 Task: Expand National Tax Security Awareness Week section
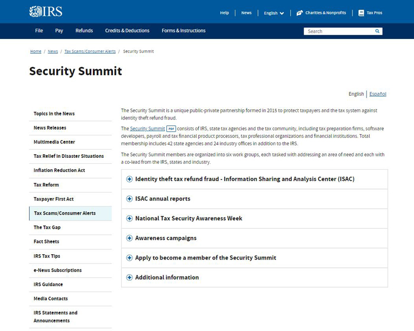[x=254, y=219]
